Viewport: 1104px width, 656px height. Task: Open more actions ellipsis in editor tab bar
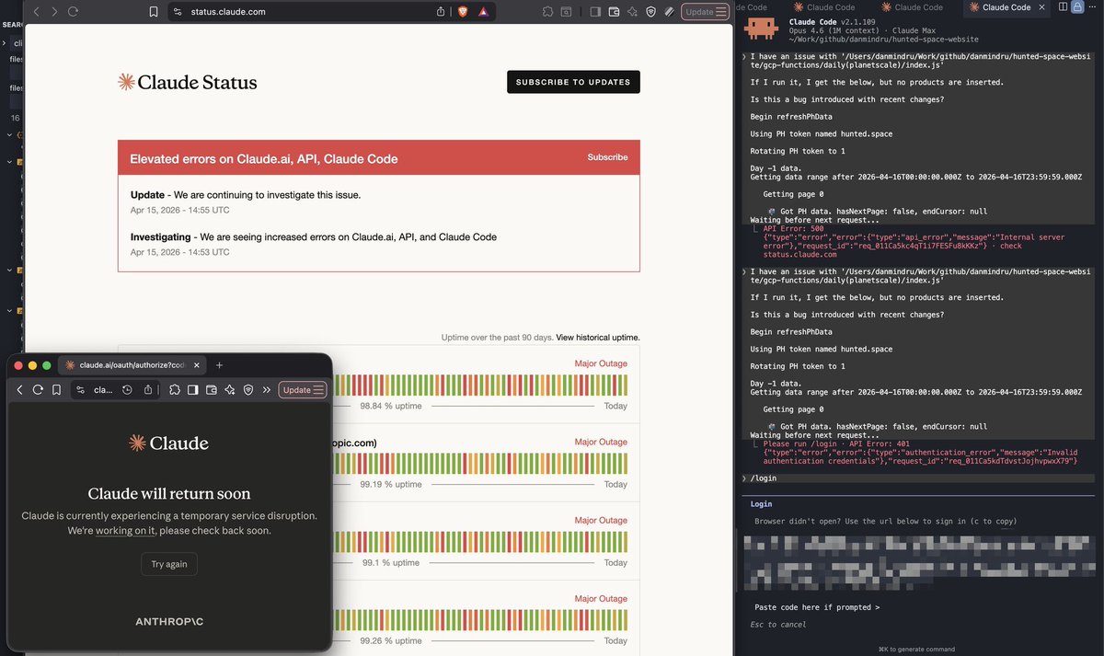pyautogui.click(x=1093, y=6)
